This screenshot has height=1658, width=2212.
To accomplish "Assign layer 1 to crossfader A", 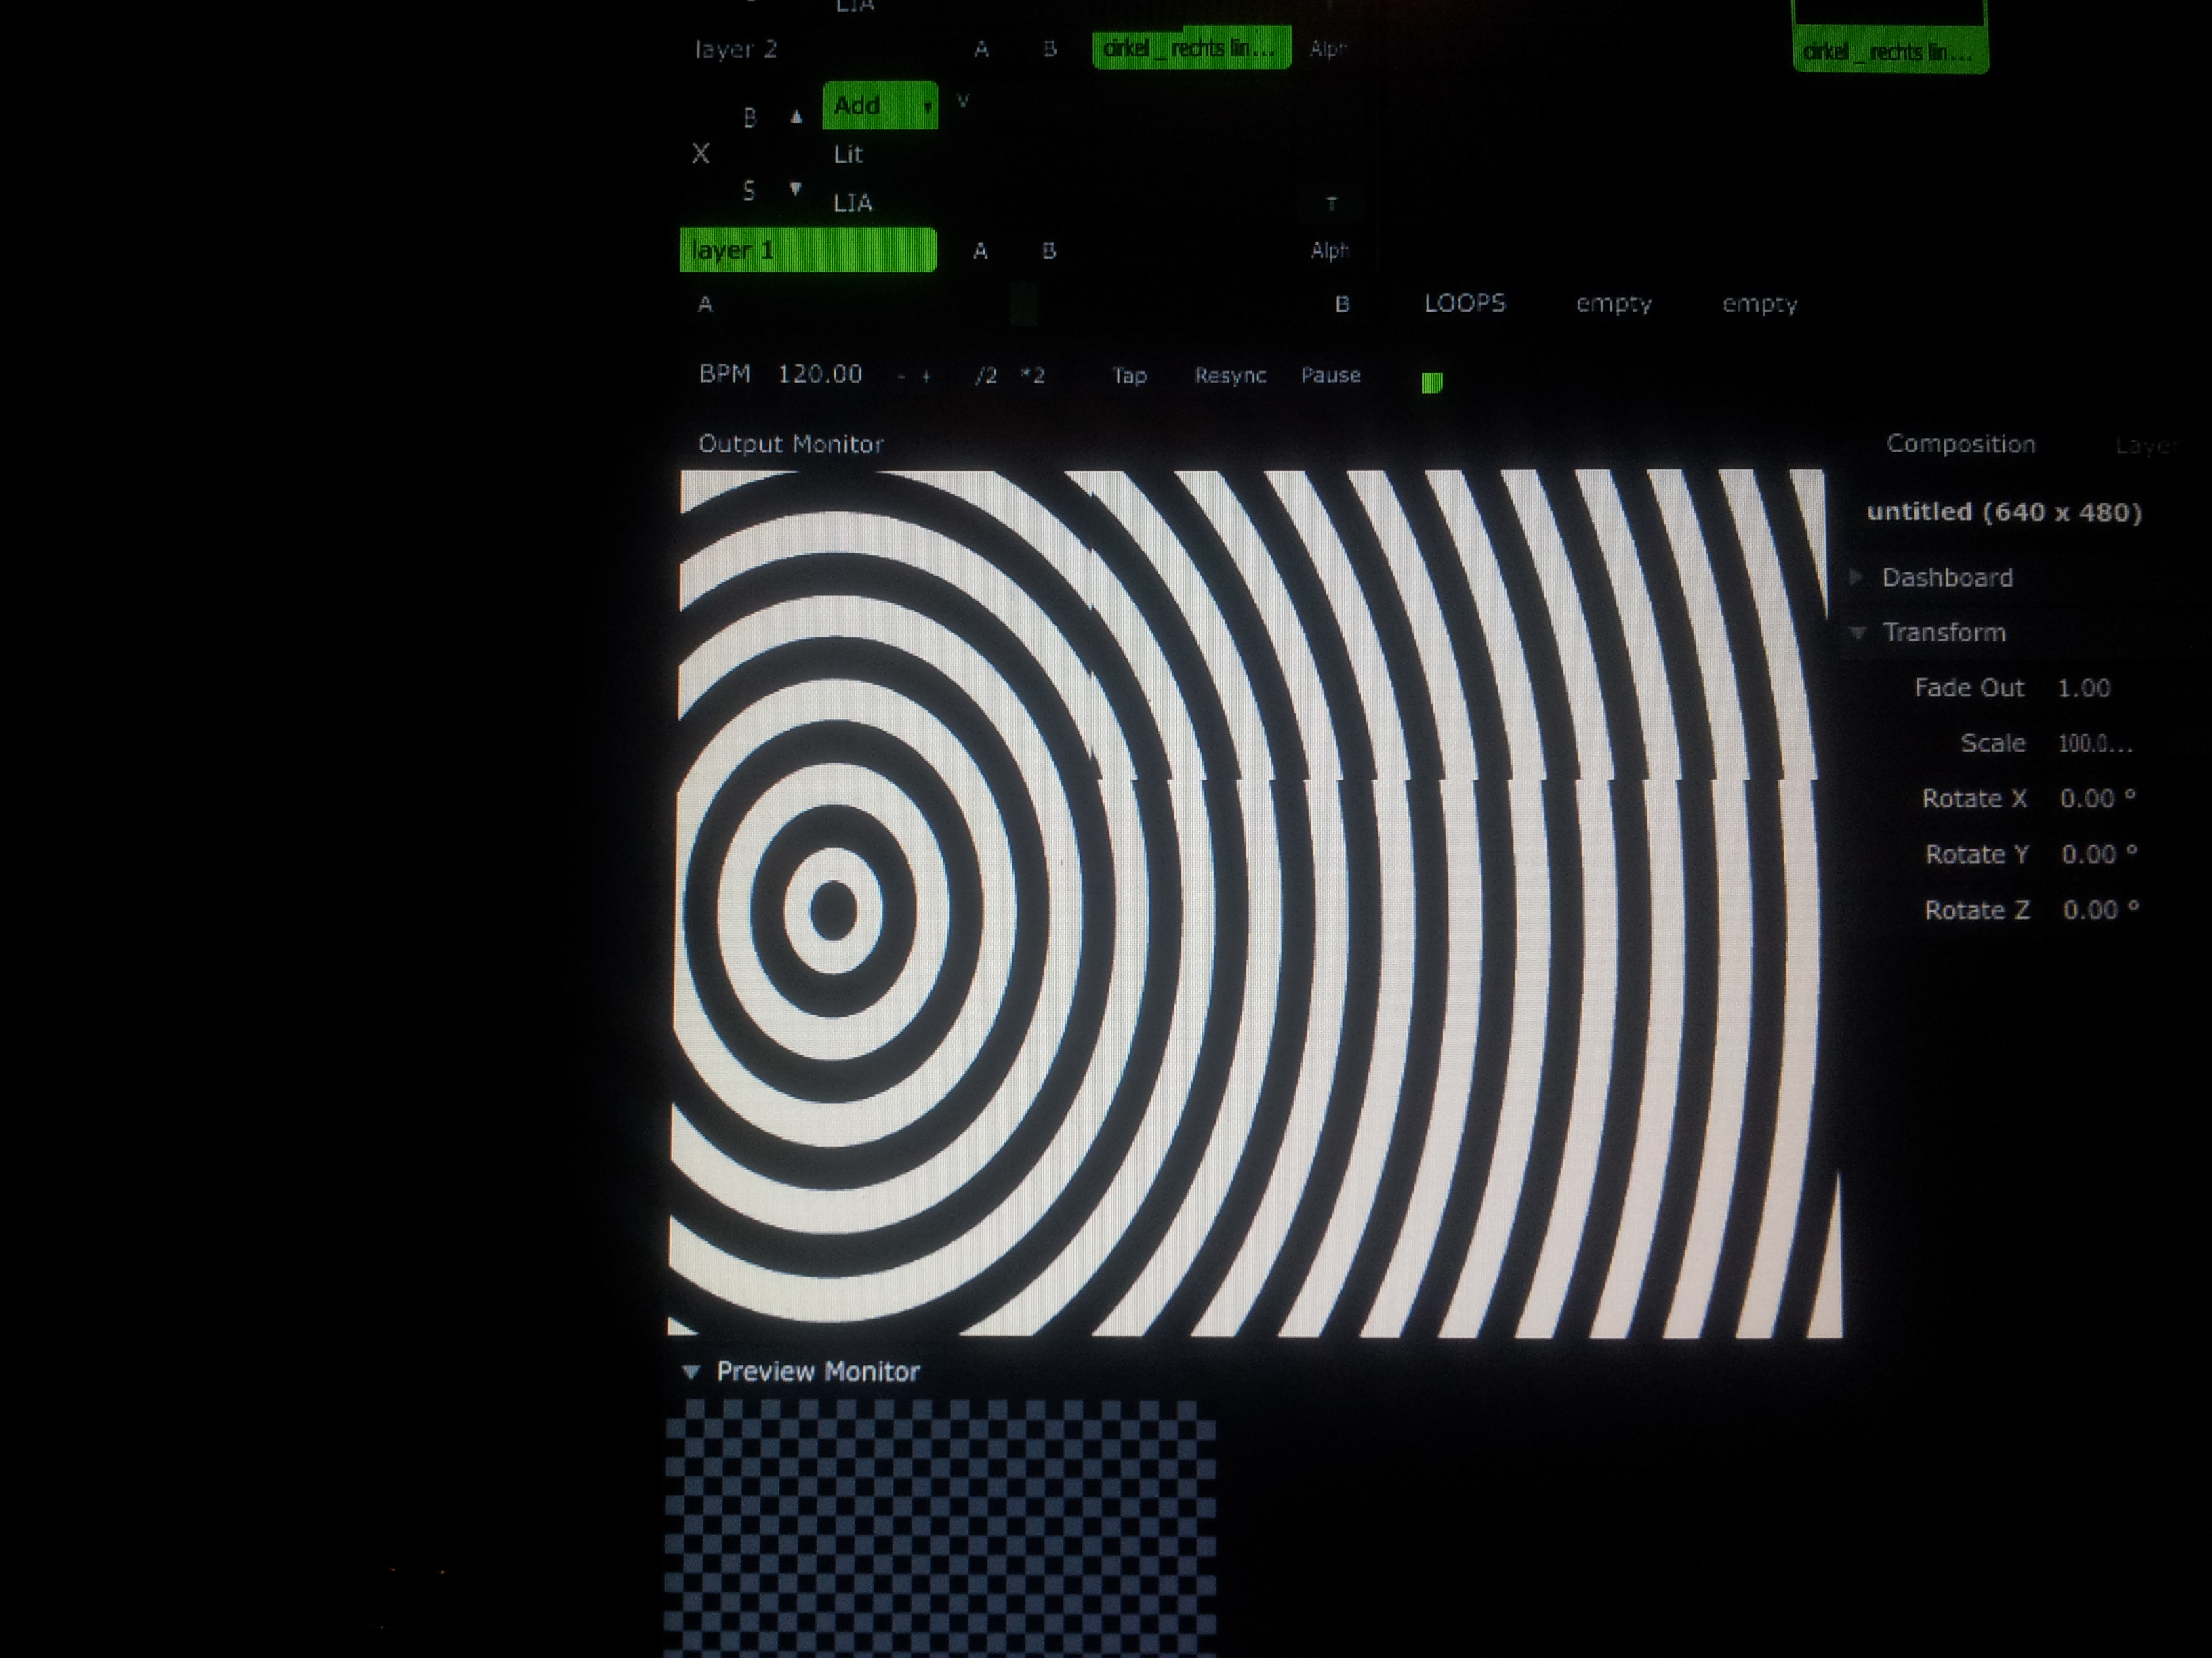I will 980,251.
